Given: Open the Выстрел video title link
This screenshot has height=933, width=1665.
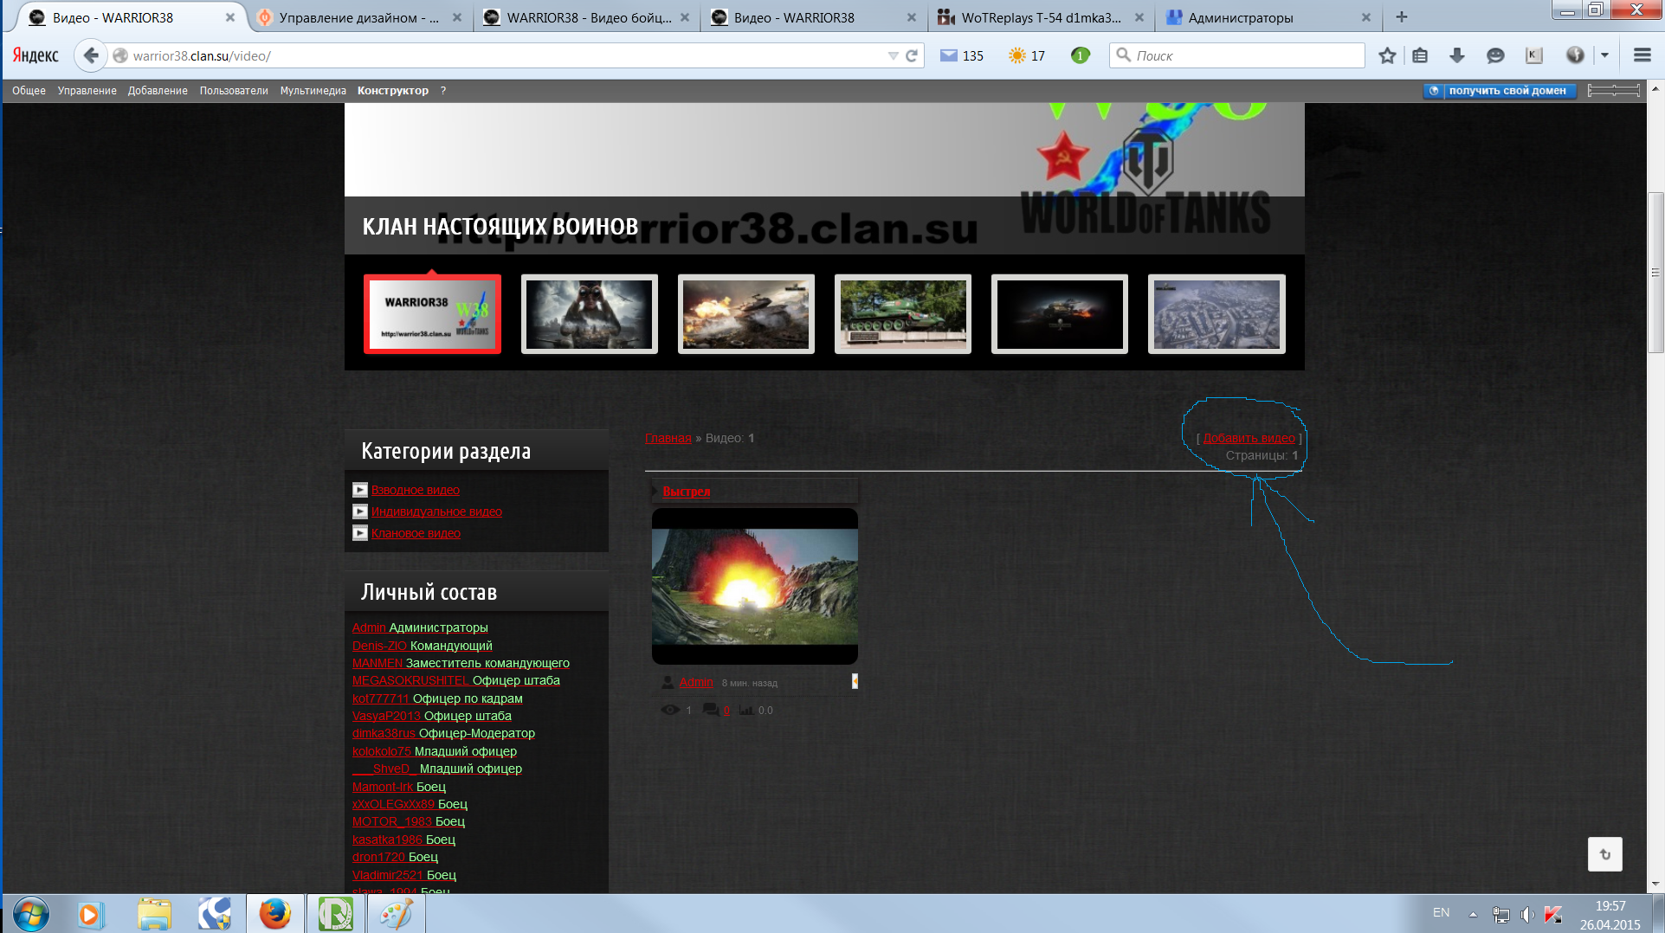Looking at the screenshot, I should tap(686, 491).
